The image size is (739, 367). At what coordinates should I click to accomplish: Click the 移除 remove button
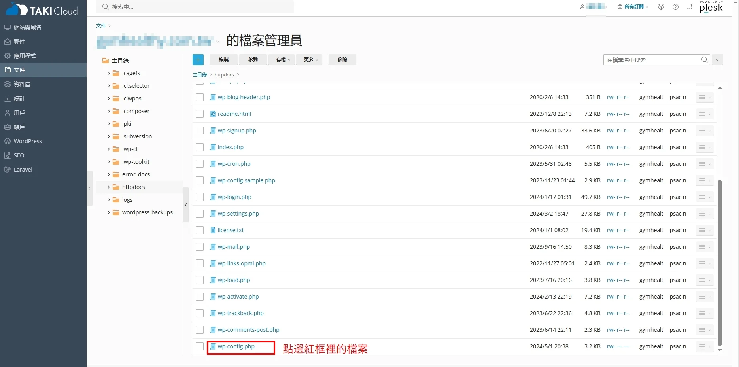(342, 60)
